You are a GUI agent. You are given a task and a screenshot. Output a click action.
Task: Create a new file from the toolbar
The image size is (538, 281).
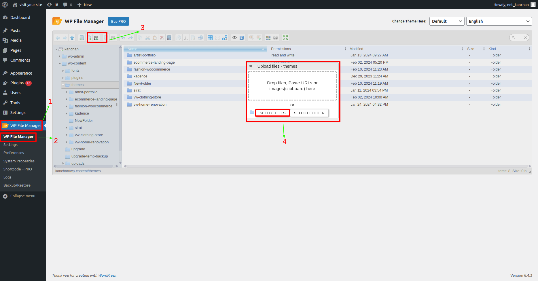click(90, 38)
